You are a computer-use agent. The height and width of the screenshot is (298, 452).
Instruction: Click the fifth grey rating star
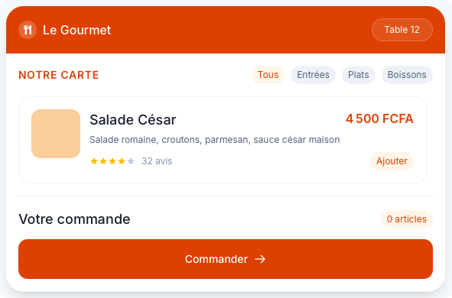point(131,161)
